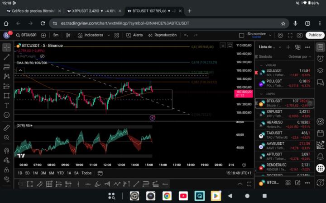Click the undo arrow in top toolbar

tap(186, 35)
